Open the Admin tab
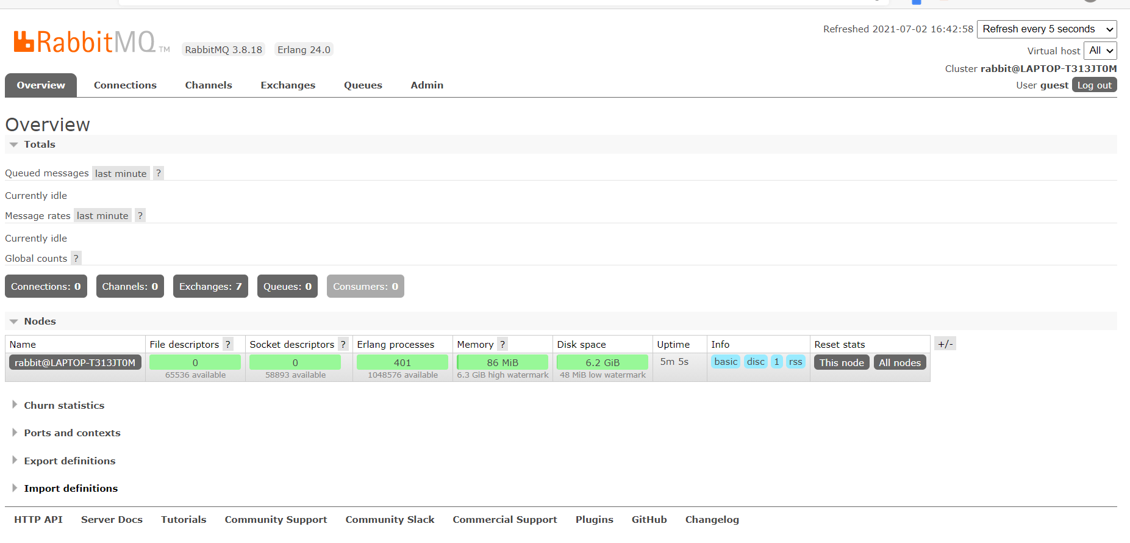Image resolution: width=1130 pixels, height=543 pixels. (427, 85)
